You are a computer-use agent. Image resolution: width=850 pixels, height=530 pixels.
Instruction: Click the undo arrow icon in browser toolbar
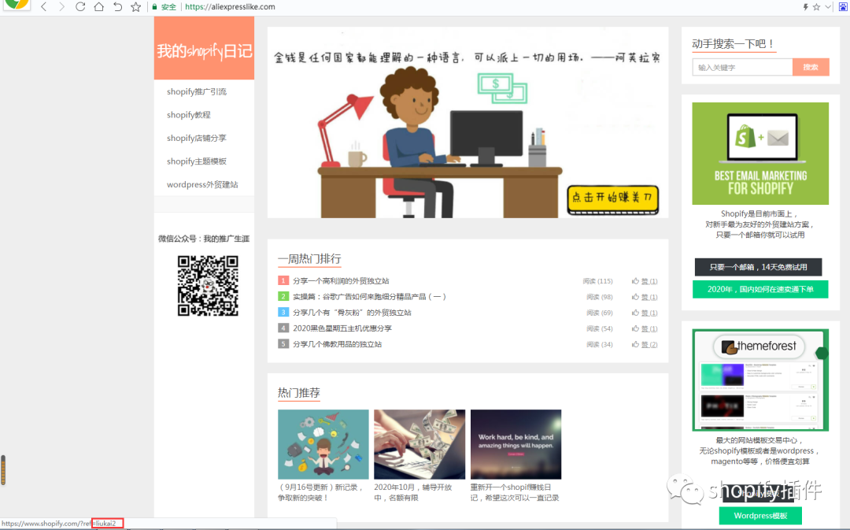point(118,6)
